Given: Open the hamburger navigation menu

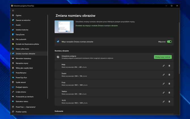Looking at the screenshot, I should pos(13,11).
